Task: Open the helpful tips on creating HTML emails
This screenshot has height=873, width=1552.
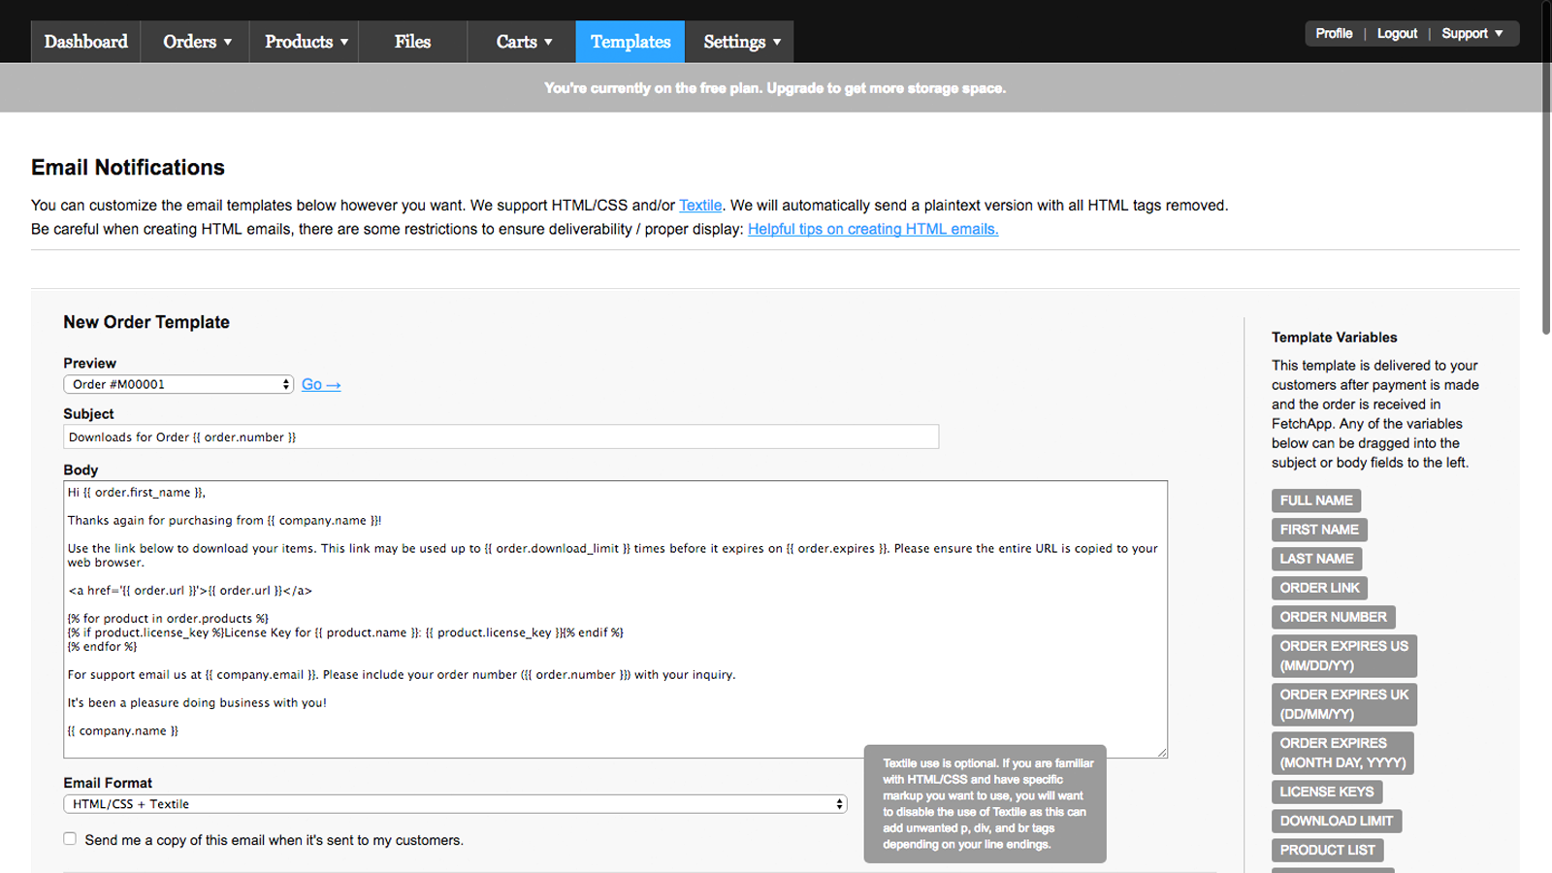Action: (872, 229)
